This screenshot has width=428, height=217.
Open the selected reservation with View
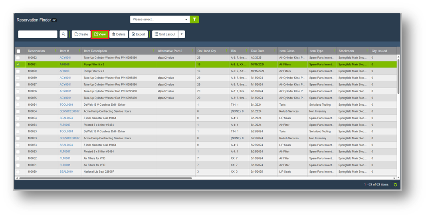(x=100, y=34)
